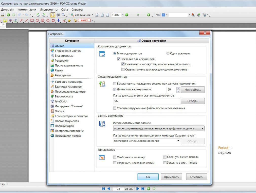Select the Oval drawing tool
Screen dimensions: 256x193
[37, 21]
